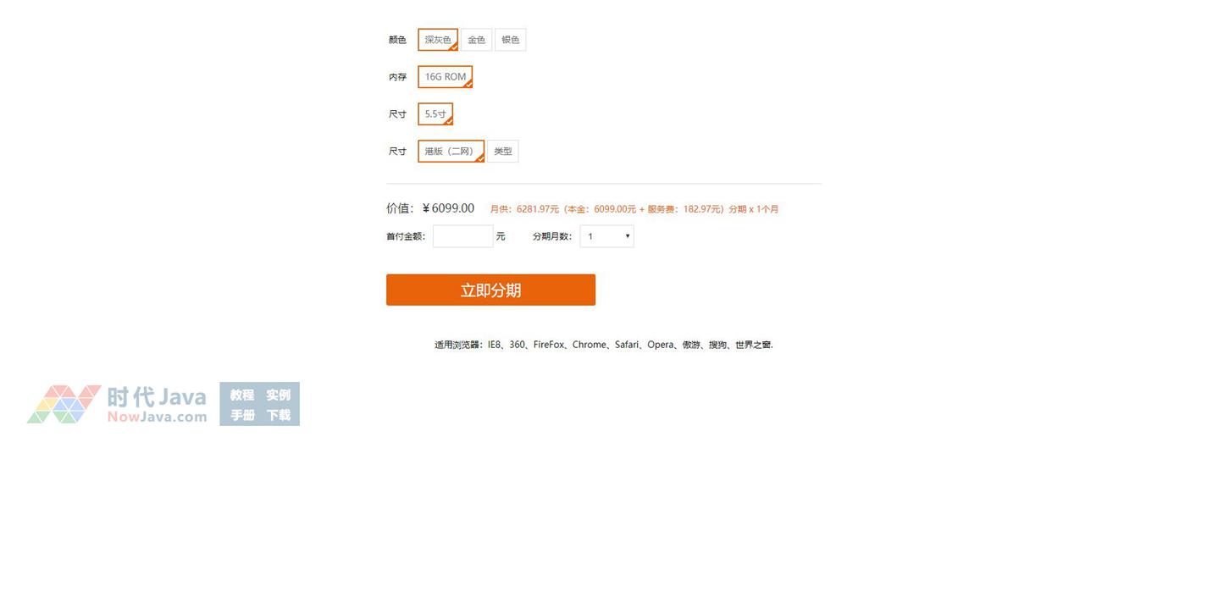Click the 时代Java watermark text
This screenshot has height=608, width=1207.
coord(157,396)
